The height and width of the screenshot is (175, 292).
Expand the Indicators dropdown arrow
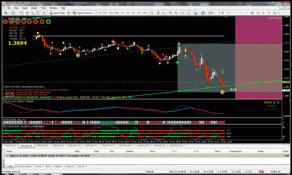(199, 13)
